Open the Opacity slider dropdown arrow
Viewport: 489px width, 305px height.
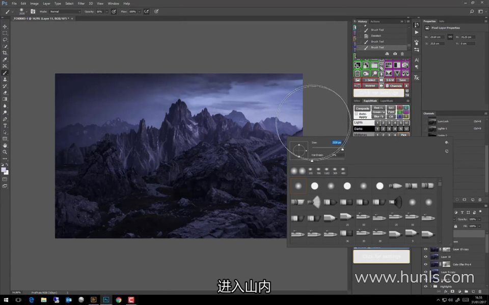tap(106, 12)
